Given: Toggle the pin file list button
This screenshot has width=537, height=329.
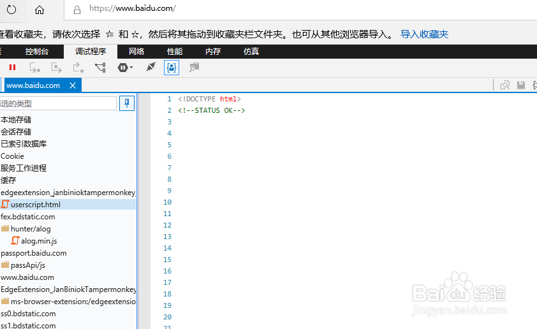Looking at the screenshot, I should [x=127, y=103].
